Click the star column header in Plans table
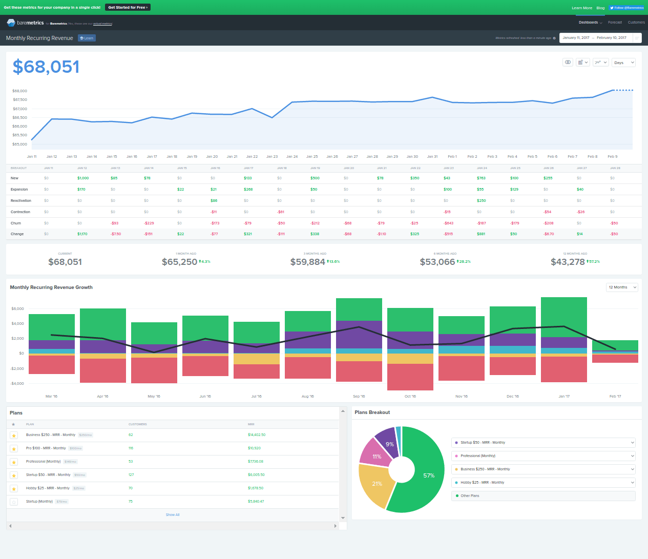 (13, 424)
